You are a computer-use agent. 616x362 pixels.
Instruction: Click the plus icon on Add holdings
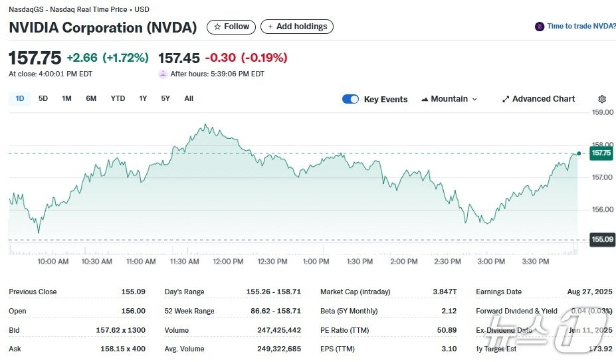270,27
